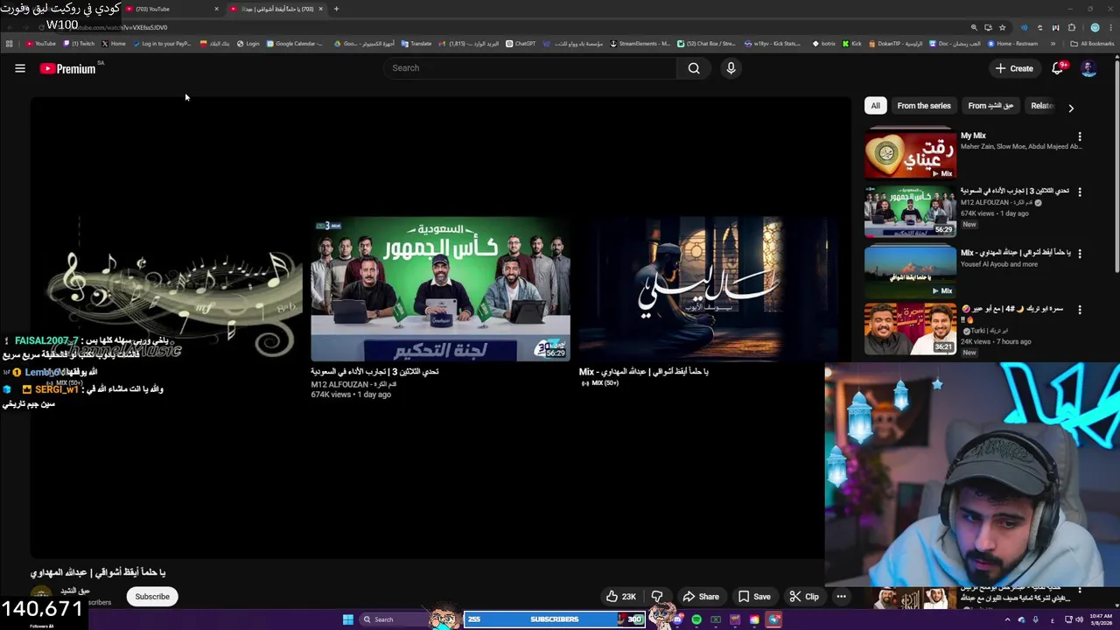Screen dimensions: 1120x630
Task: Open StreamElements bookmark
Action: click(640, 44)
